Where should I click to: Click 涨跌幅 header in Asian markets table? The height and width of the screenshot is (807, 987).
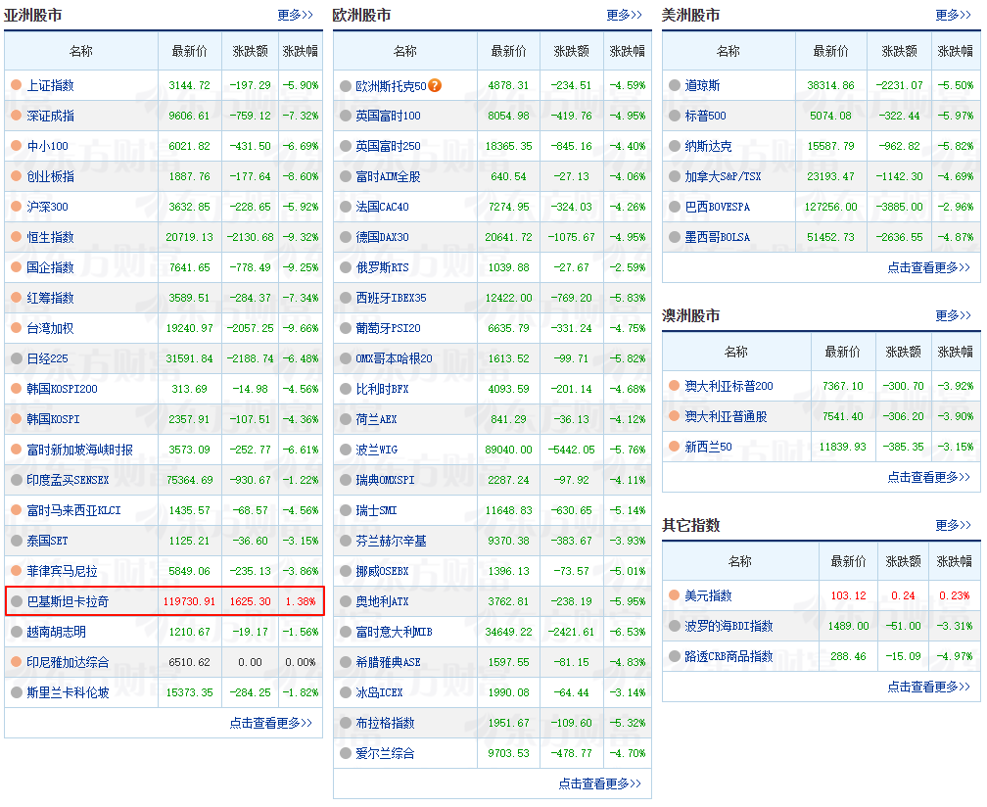(x=301, y=51)
